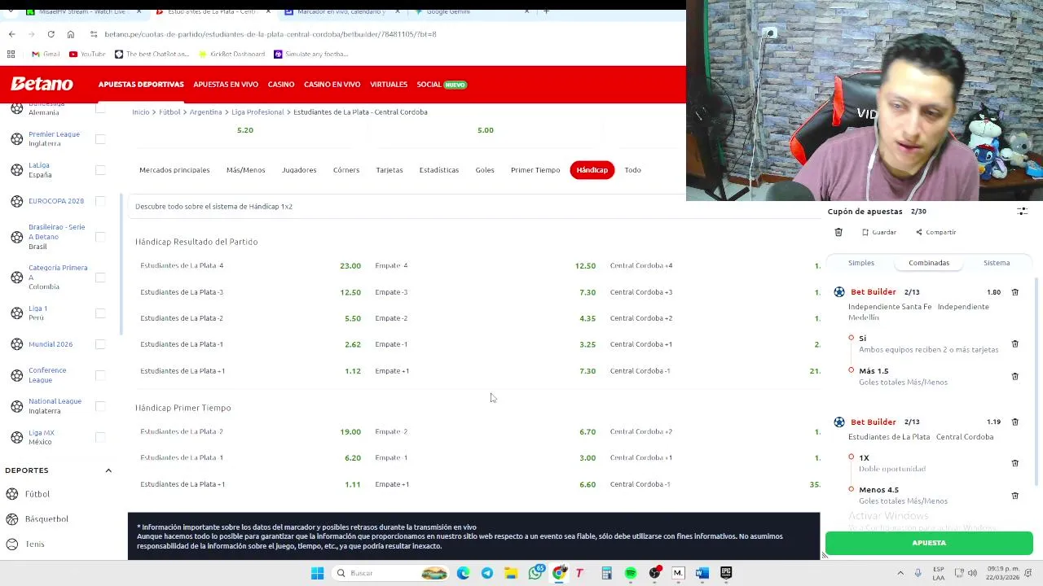Click the Fútbol sport ball icon
This screenshot has height=586, width=1043.
tap(12, 494)
